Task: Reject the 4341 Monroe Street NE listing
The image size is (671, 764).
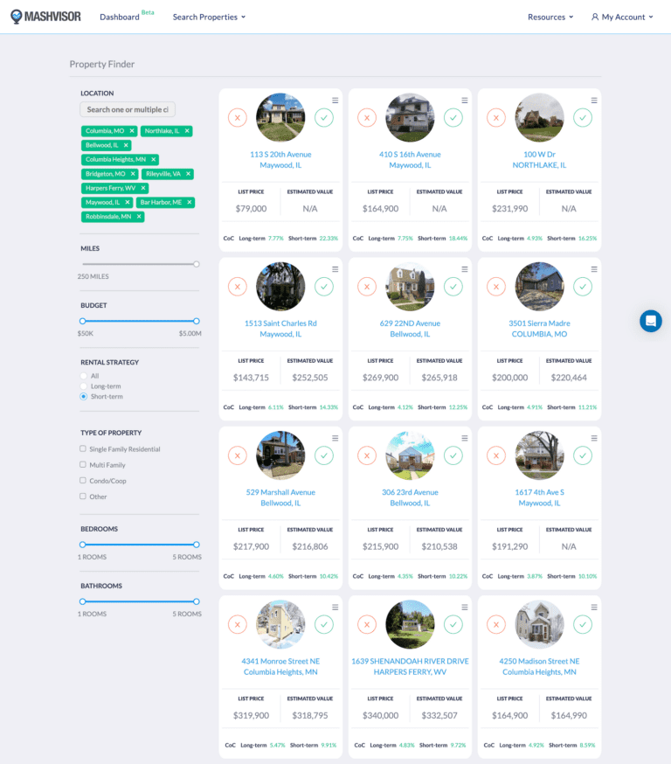Action: point(238,625)
